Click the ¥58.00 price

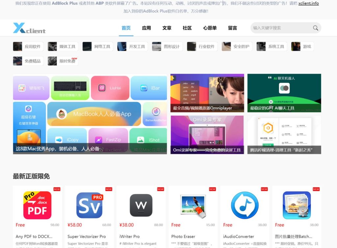(75, 225)
